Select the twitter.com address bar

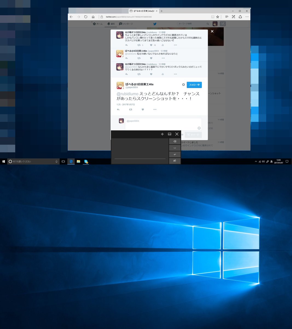pyautogui.click(x=155, y=17)
